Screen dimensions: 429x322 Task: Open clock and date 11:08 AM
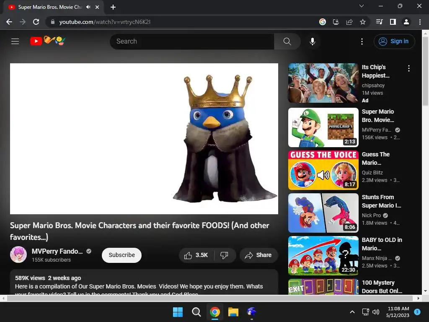(x=398, y=312)
